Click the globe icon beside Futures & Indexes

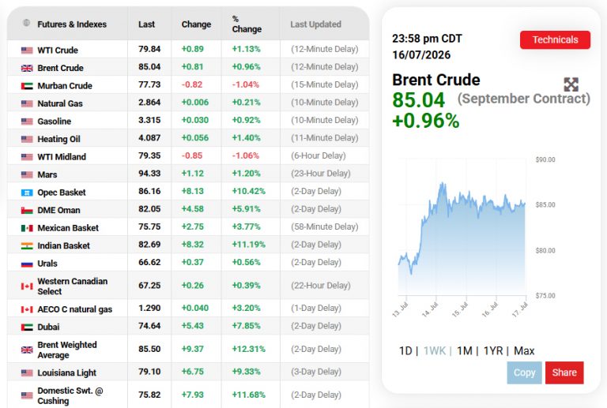coord(26,23)
